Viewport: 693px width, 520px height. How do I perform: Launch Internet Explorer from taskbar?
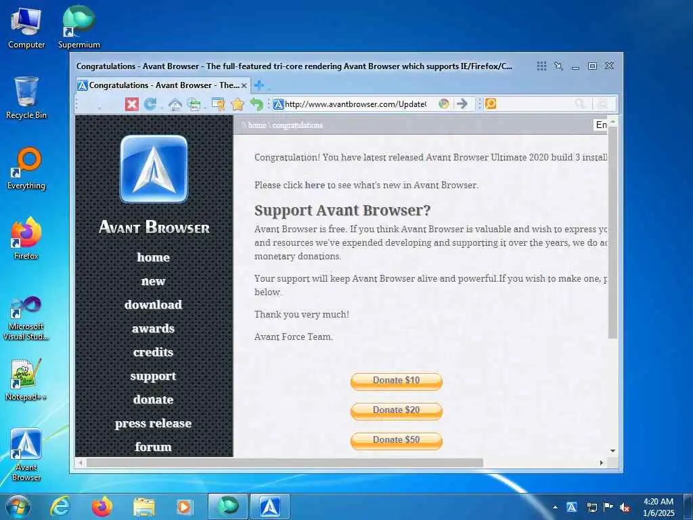(60, 506)
